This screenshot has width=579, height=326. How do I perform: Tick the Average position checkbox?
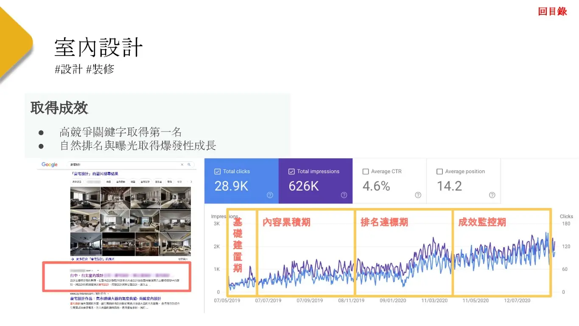[x=439, y=171]
